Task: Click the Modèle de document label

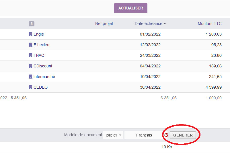Action: point(83,135)
